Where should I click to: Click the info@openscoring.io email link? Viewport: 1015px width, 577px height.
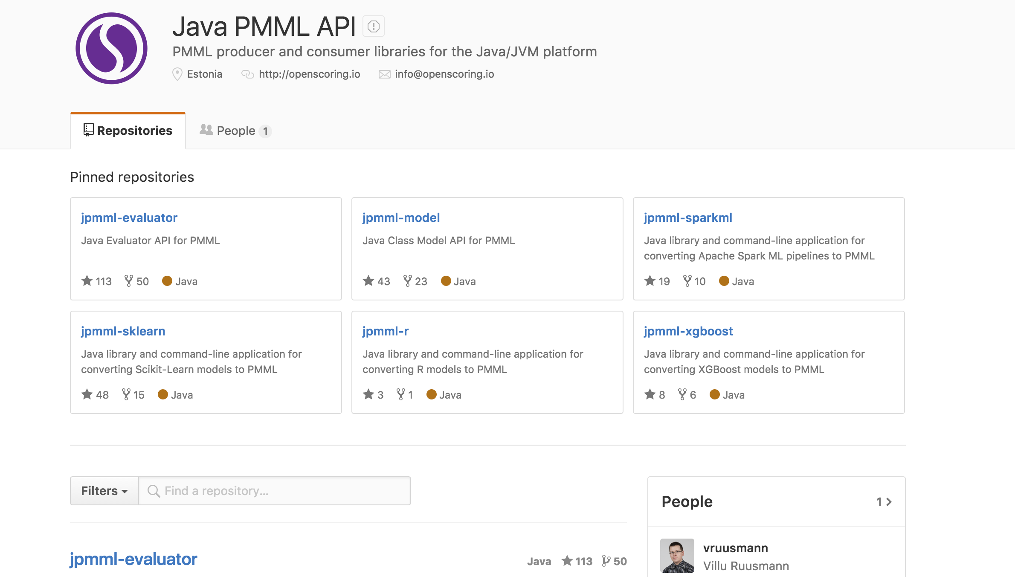(444, 74)
